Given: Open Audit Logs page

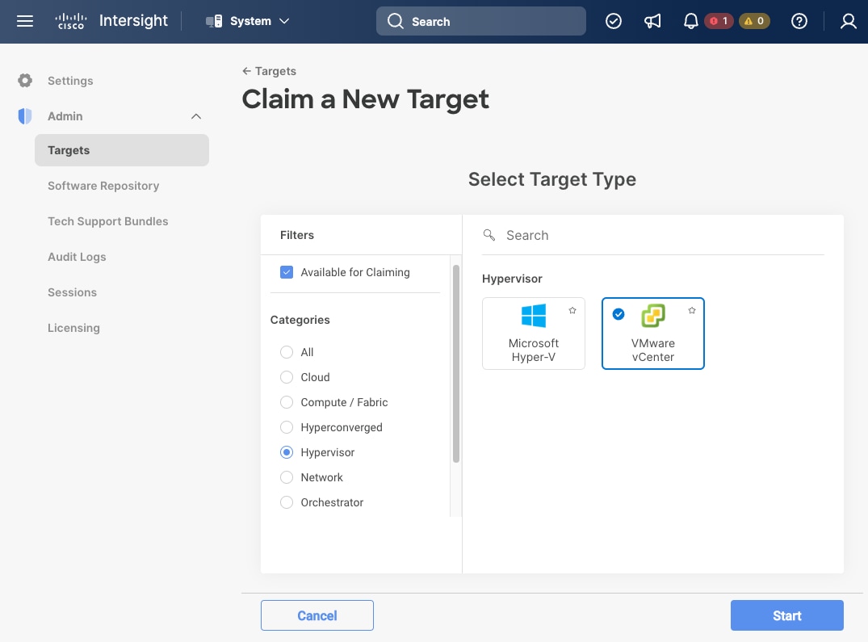Looking at the screenshot, I should click(x=77, y=257).
